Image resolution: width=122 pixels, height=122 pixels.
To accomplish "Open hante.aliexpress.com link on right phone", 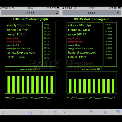I will (82, 53).
